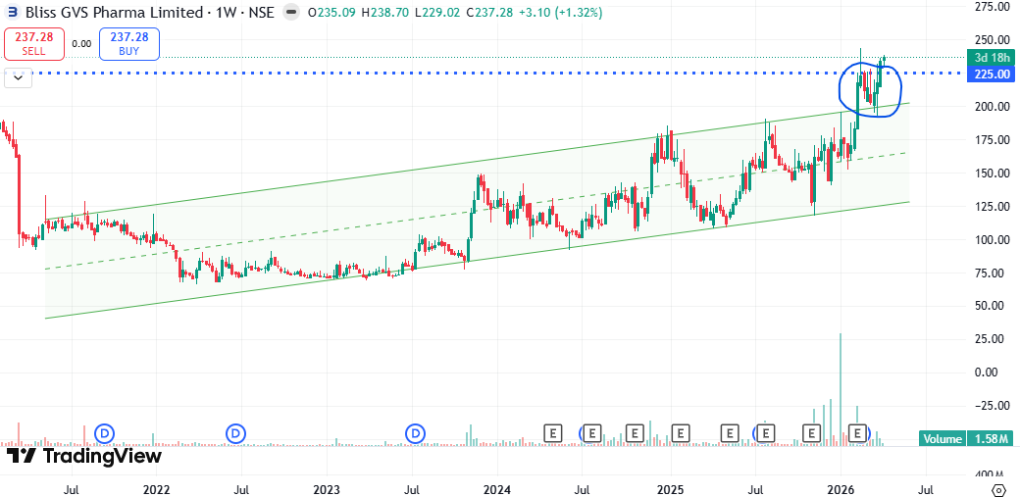
Task: Click the earnings E marker at Jul 2024
Action: coord(592,432)
